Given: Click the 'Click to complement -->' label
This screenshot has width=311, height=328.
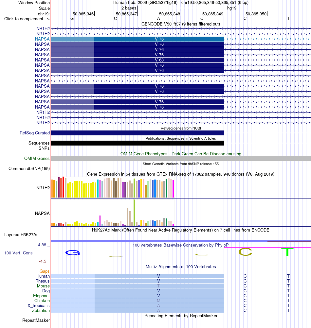Looking at the screenshot, I should (27, 19).
